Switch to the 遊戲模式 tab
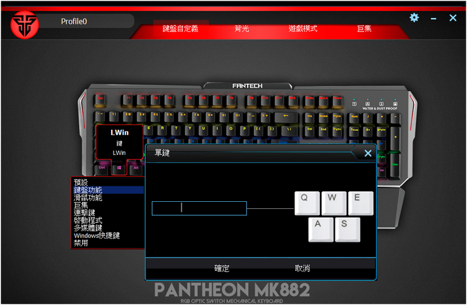Viewport: 467px width, 305px height. (303, 29)
